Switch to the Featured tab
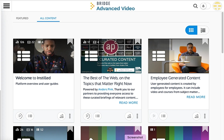224x140 pixels. click(22, 18)
